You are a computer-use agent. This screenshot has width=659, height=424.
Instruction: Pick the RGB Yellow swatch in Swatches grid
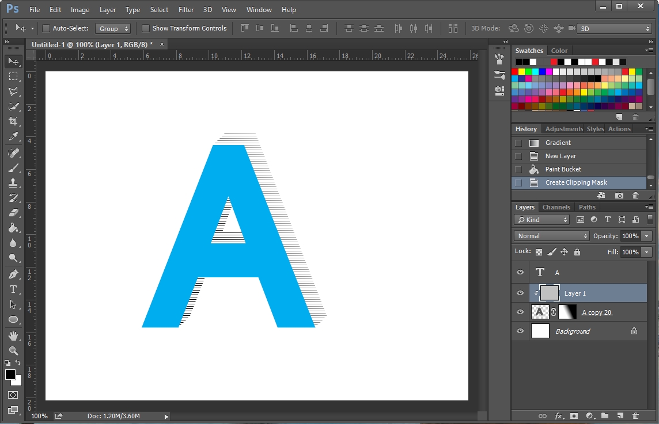point(521,72)
